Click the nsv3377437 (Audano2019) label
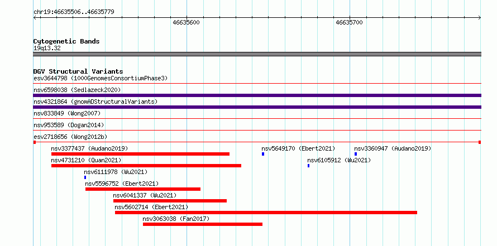This screenshot has height=246, width=497. [89, 148]
